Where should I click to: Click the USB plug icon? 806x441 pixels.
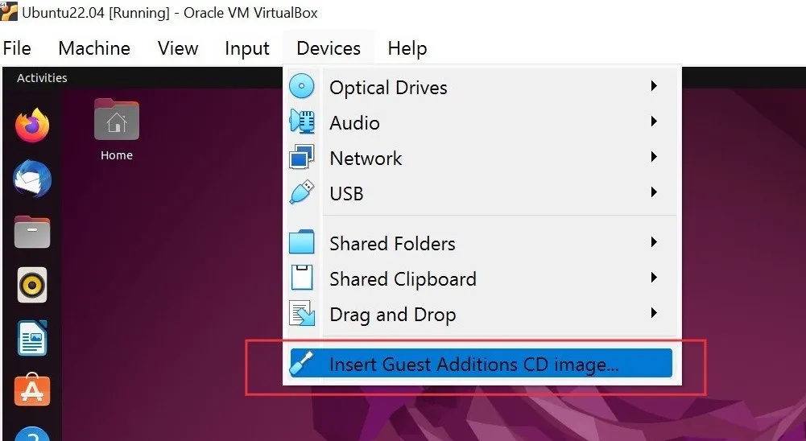pyautogui.click(x=302, y=193)
